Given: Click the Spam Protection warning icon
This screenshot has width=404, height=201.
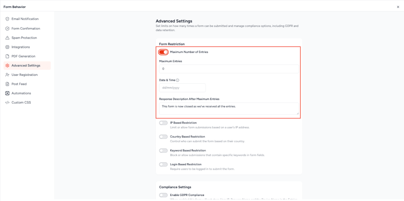Looking at the screenshot, I should point(7,38).
